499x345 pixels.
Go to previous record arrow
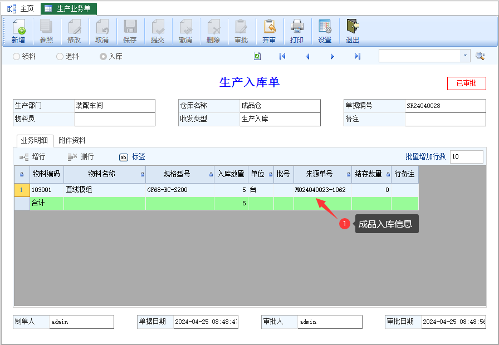pos(307,56)
